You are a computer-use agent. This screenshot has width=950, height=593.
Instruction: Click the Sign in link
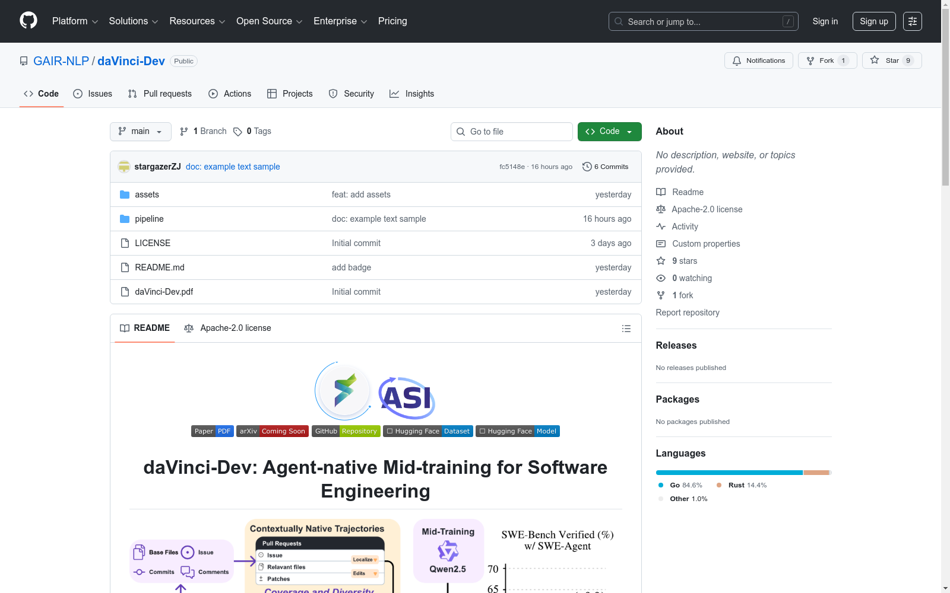click(x=825, y=21)
